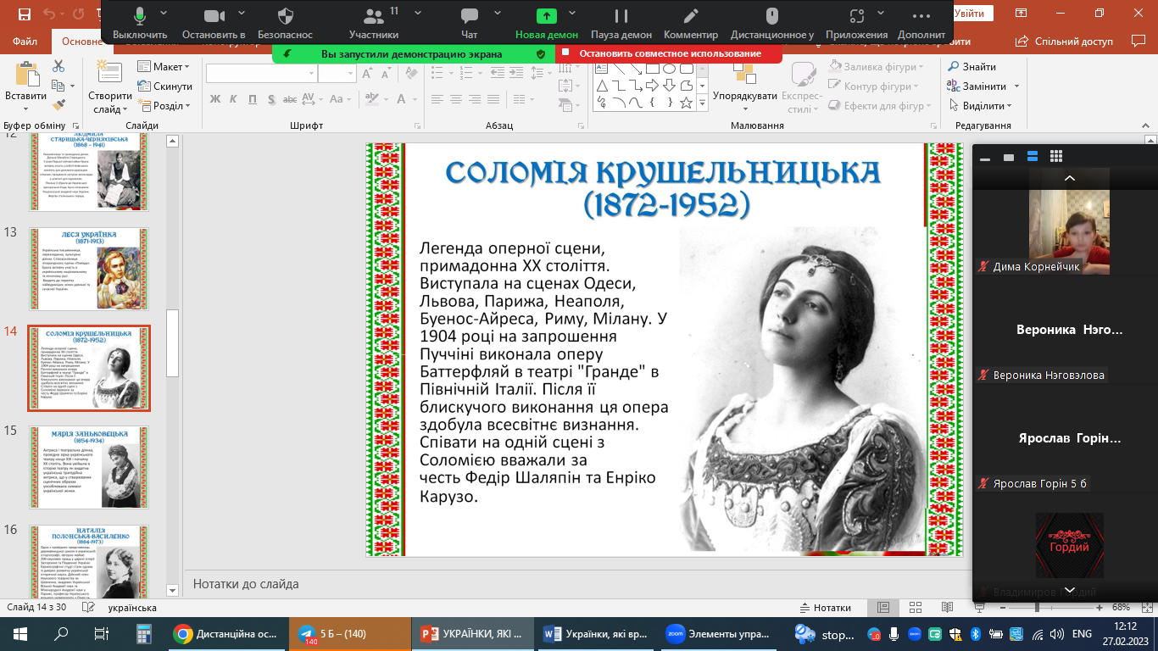Fit slide to current window icon
This screenshot has height=651, width=1158.
[x=1145, y=608]
